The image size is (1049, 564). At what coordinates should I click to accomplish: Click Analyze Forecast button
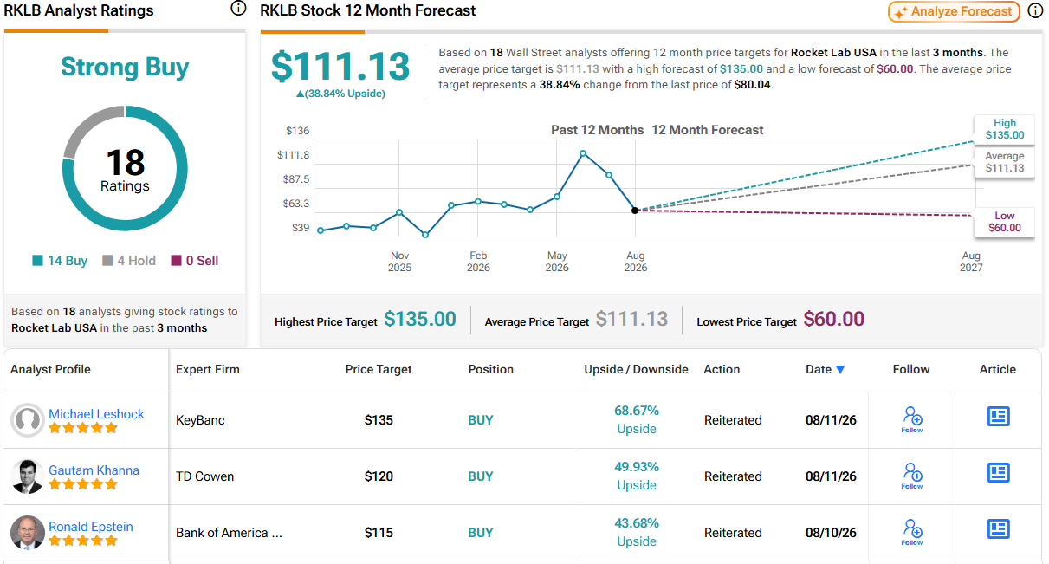955,11
